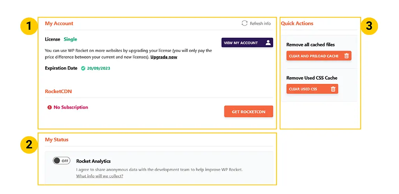399x194 pixels.
Task: Click the CLEAR USED CSS button
Action: coord(312,89)
